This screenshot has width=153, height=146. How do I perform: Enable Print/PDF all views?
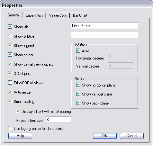pos(10,83)
